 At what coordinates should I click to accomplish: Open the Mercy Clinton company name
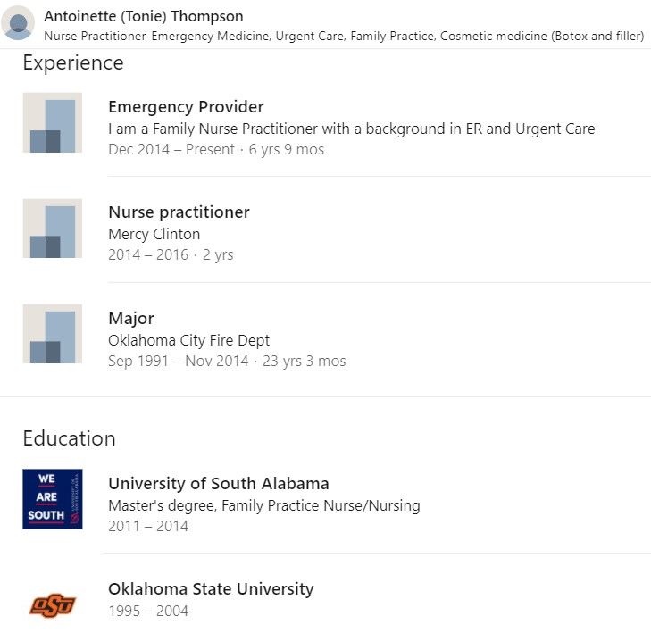click(x=154, y=234)
